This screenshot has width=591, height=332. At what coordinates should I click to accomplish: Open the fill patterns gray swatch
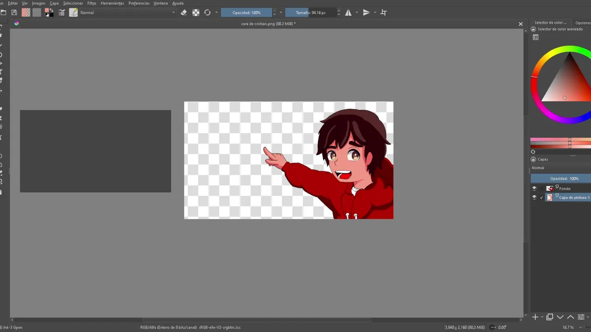(x=37, y=12)
